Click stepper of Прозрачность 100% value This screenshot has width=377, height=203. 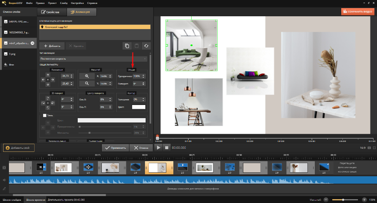tap(143, 76)
